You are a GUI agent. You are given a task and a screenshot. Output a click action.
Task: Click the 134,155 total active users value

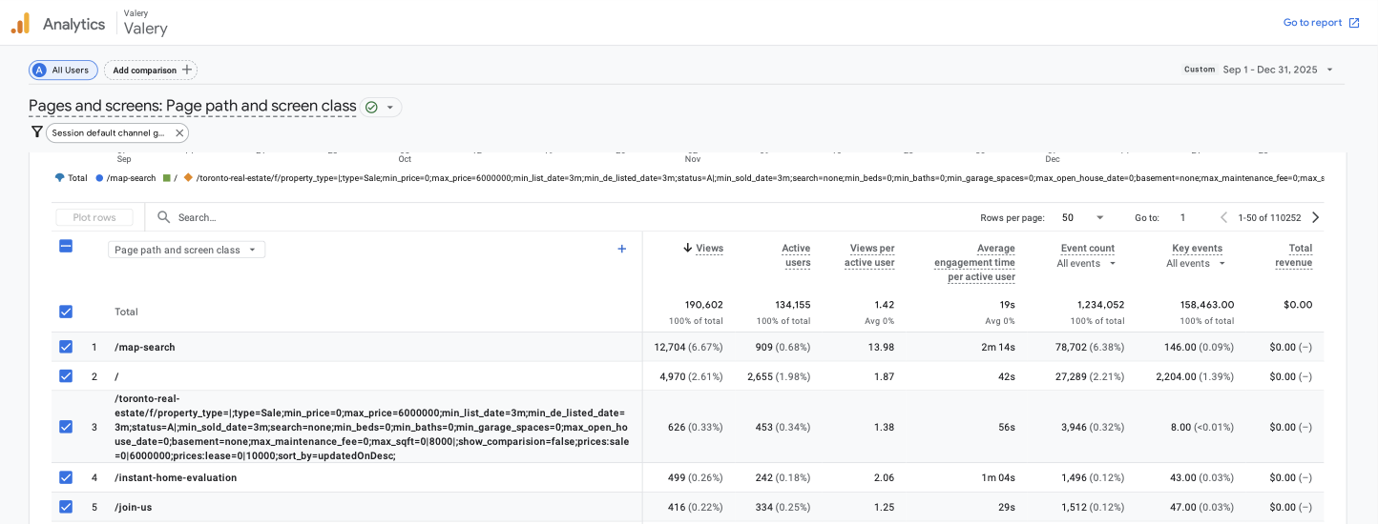(793, 305)
